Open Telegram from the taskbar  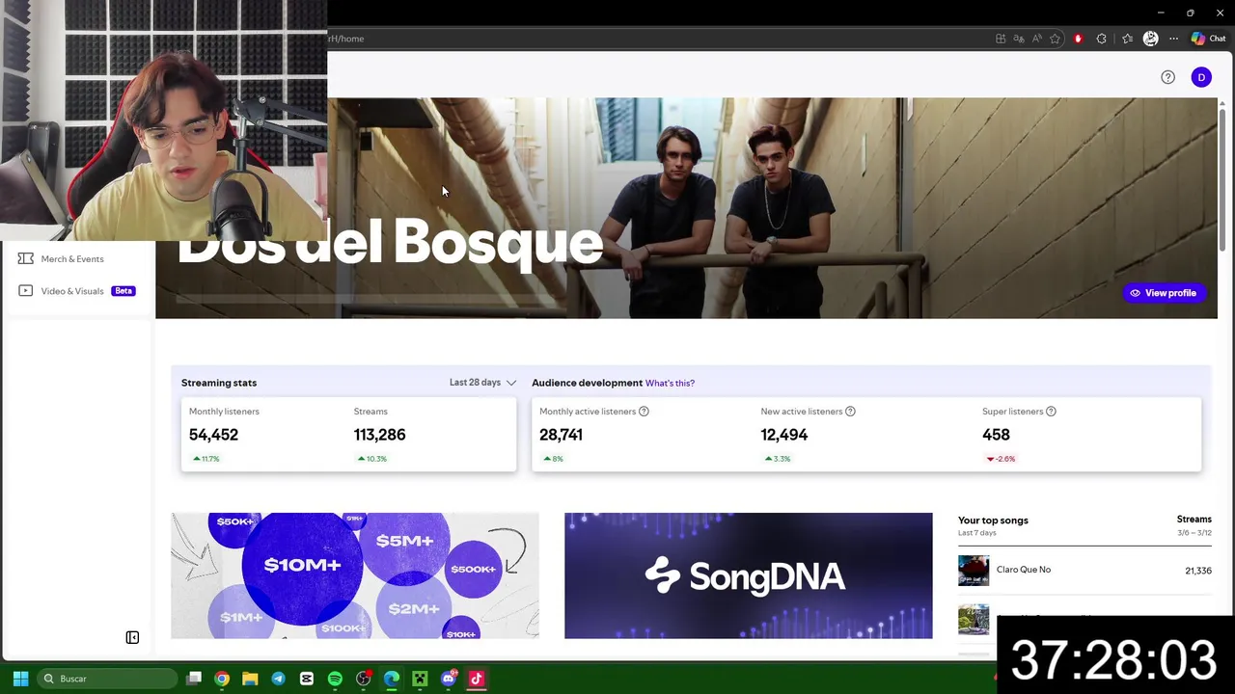click(278, 679)
